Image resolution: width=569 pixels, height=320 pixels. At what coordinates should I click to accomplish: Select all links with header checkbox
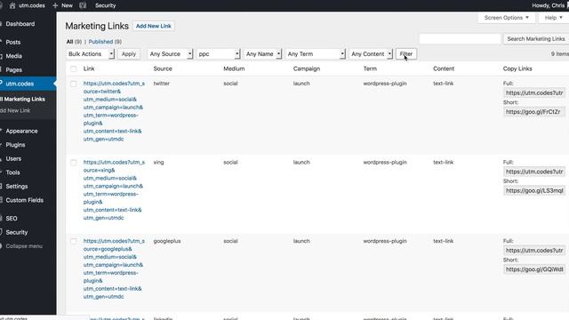coord(74,69)
